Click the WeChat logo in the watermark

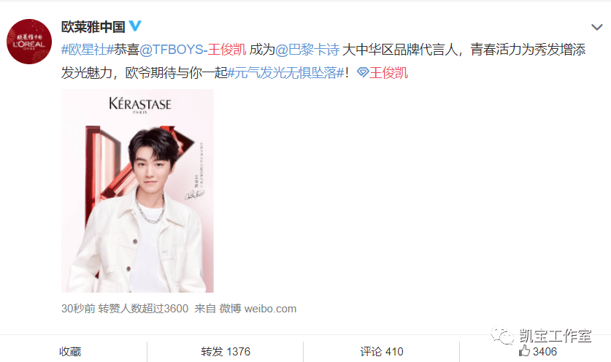(503, 336)
